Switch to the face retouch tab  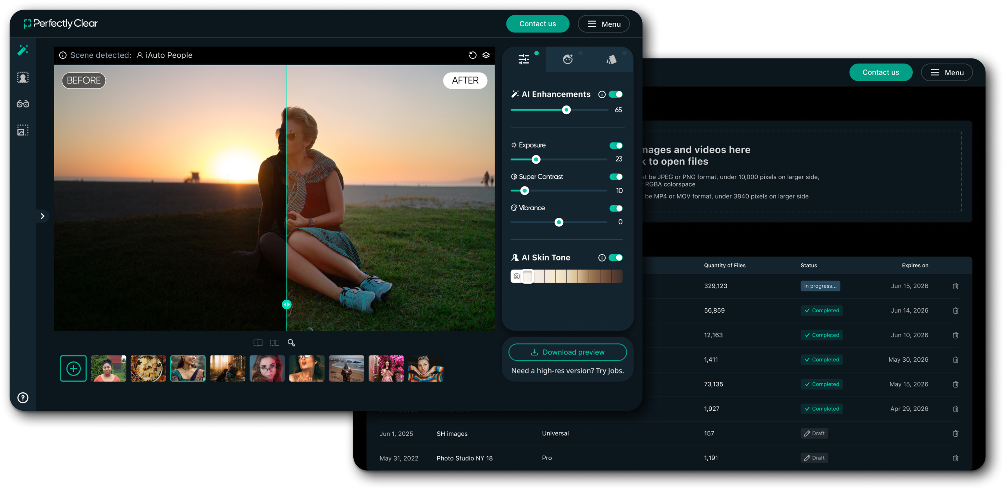click(568, 59)
